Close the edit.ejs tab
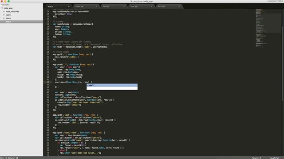The width and height of the screenshot is (284, 159). [x=179, y=6]
